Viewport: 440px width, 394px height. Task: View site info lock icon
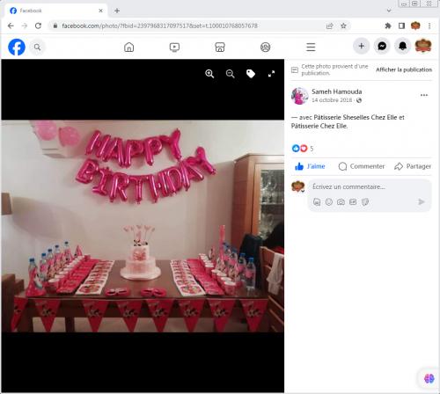click(55, 26)
